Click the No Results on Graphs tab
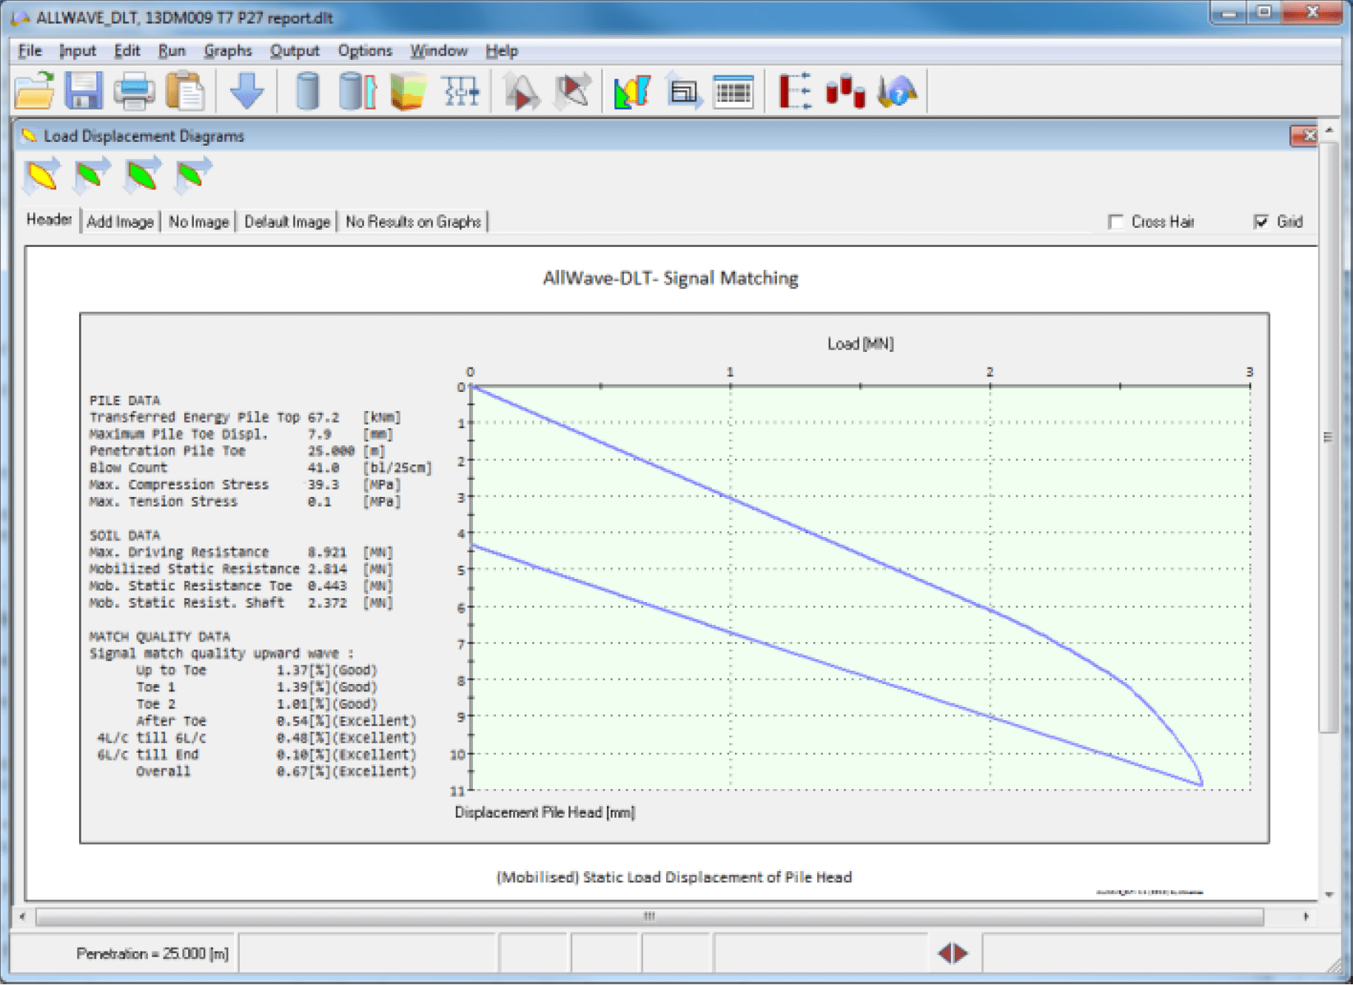The width and height of the screenshot is (1353, 985). point(413,222)
